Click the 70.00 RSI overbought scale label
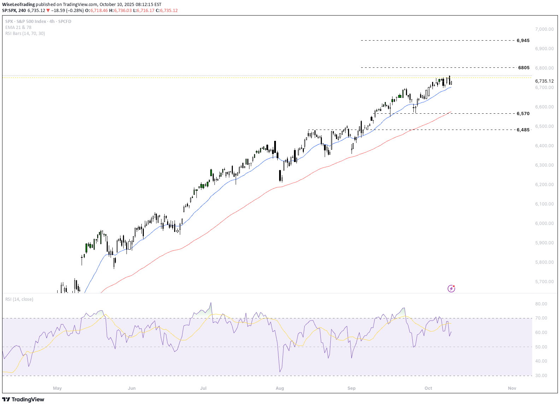 [x=541, y=318]
